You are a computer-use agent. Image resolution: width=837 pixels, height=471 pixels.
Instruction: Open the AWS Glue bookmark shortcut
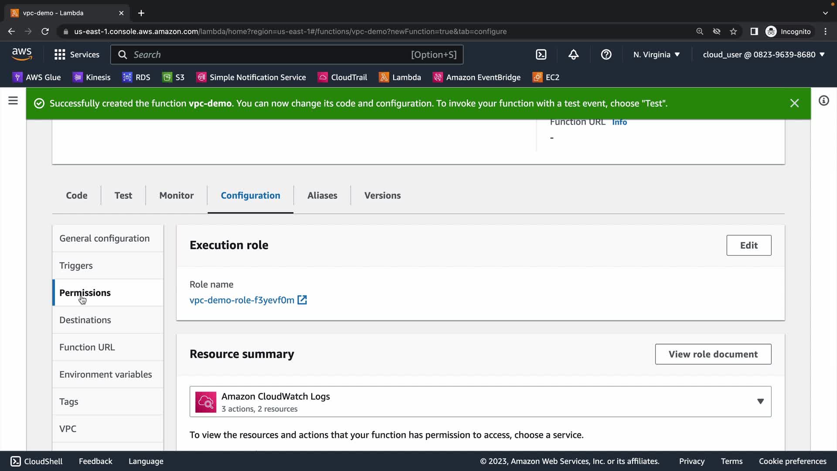[37, 77]
